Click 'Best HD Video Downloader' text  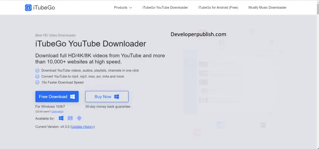pyautogui.click(x=55, y=35)
